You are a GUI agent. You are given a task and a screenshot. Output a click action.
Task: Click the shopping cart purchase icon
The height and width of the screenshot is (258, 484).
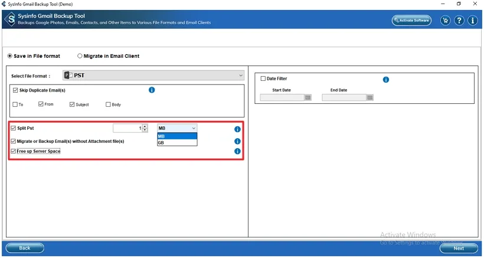pos(445,21)
